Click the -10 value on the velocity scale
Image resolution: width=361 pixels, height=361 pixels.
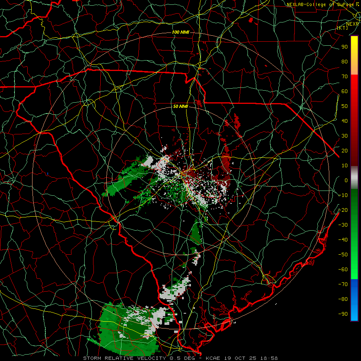point(343,195)
